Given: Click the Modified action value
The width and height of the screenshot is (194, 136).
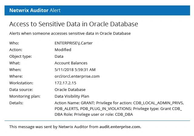Looking at the screenshot, I should (x=63, y=50).
